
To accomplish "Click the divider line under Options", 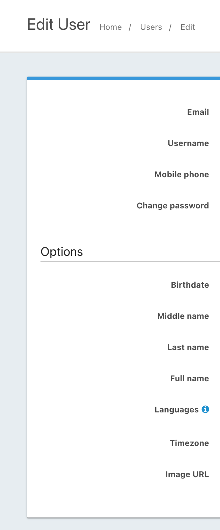I will tap(130, 261).
